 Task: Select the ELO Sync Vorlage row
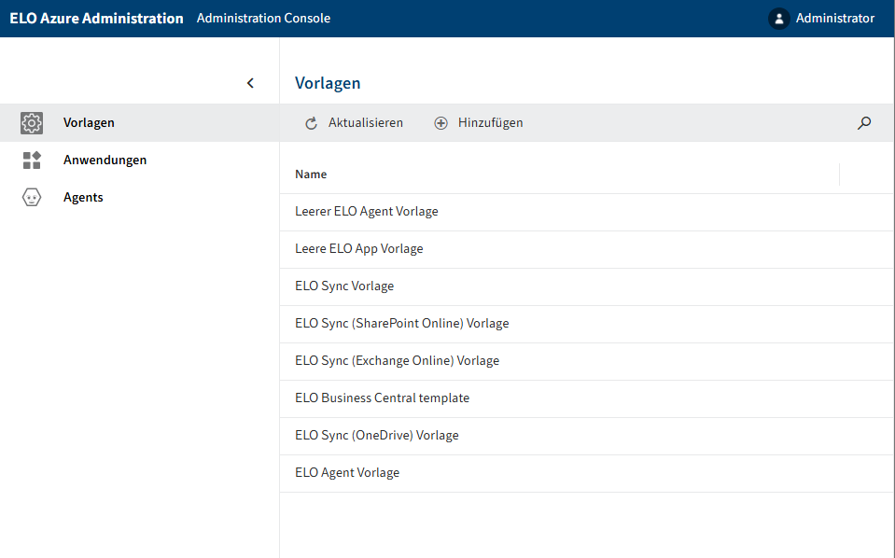586,286
